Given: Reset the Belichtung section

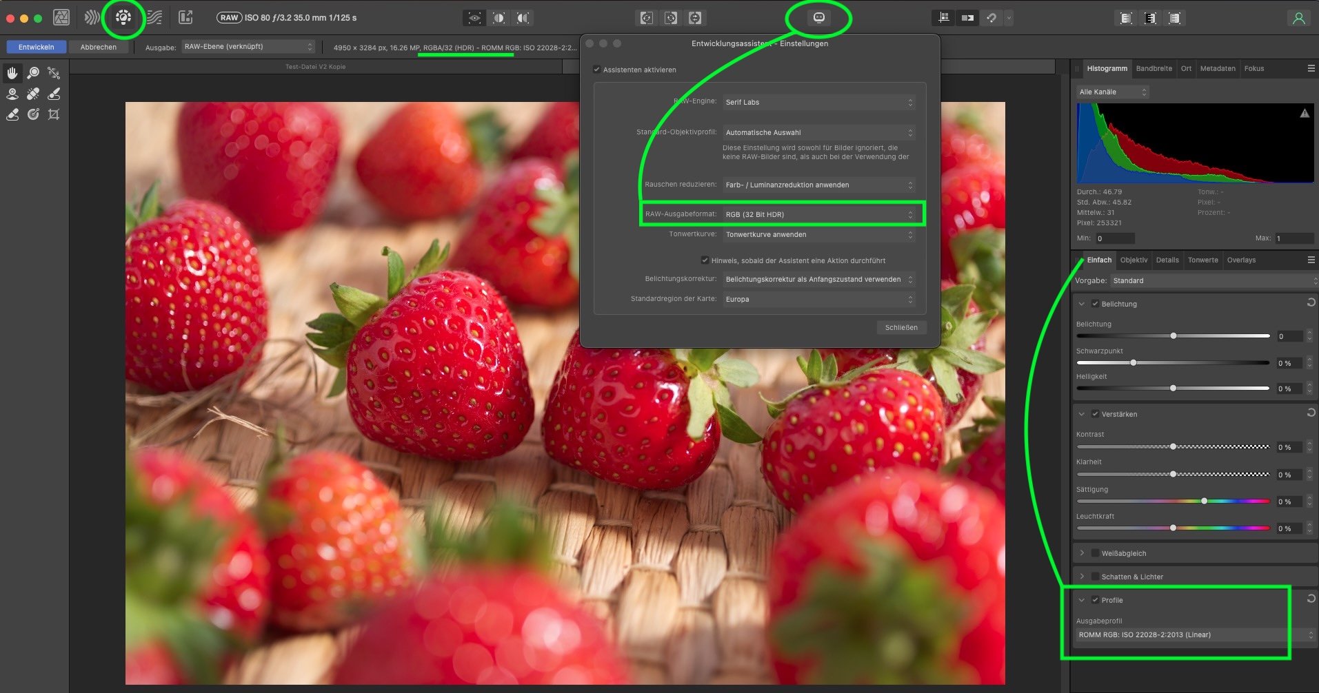Looking at the screenshot, I should [1311, 303].
